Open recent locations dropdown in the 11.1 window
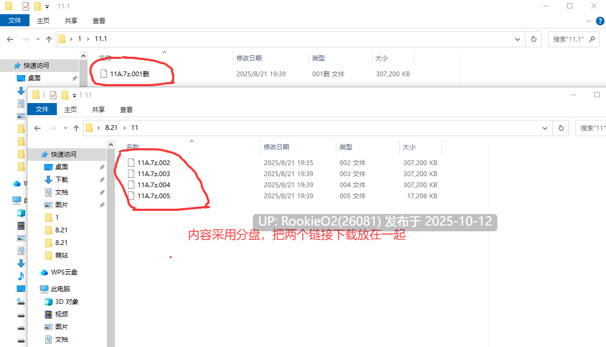 coord(38,39)
